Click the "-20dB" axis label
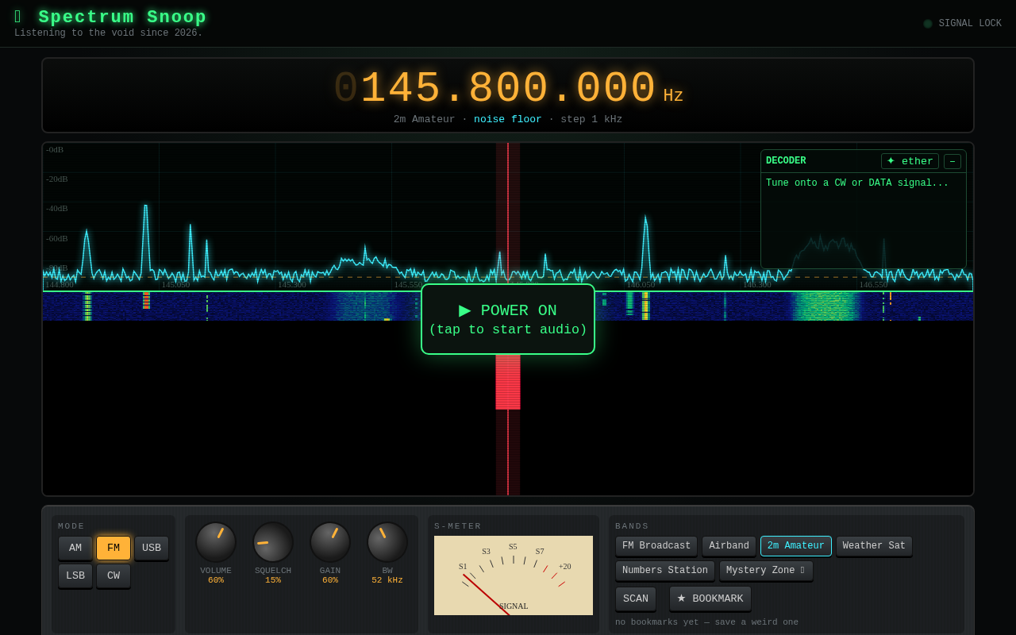 57,179
